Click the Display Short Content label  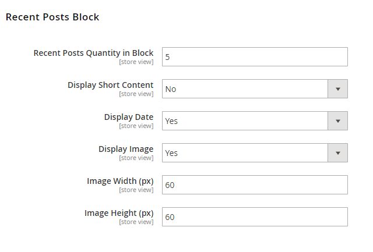(x=111, y=85)
